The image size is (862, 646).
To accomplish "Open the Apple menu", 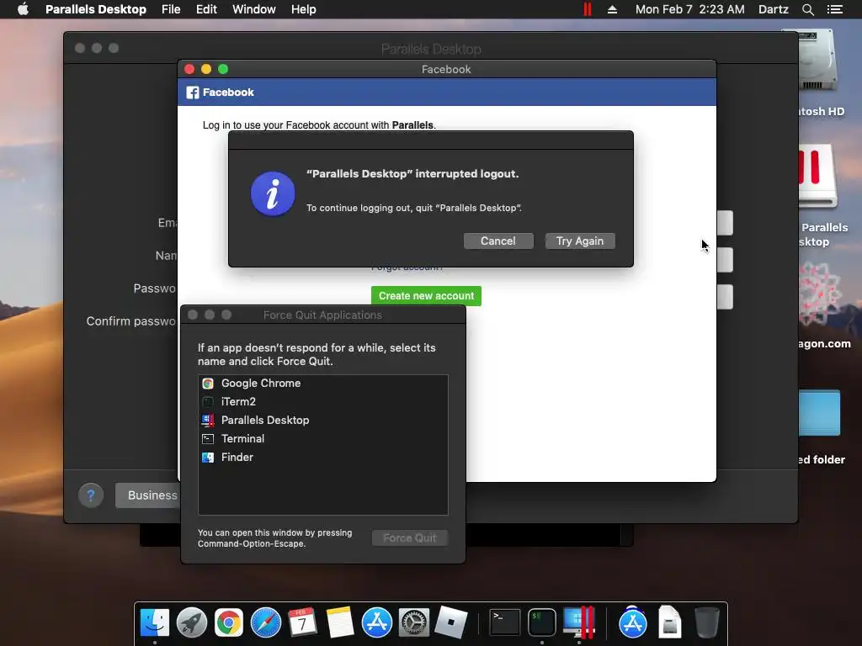I will 23,9.
